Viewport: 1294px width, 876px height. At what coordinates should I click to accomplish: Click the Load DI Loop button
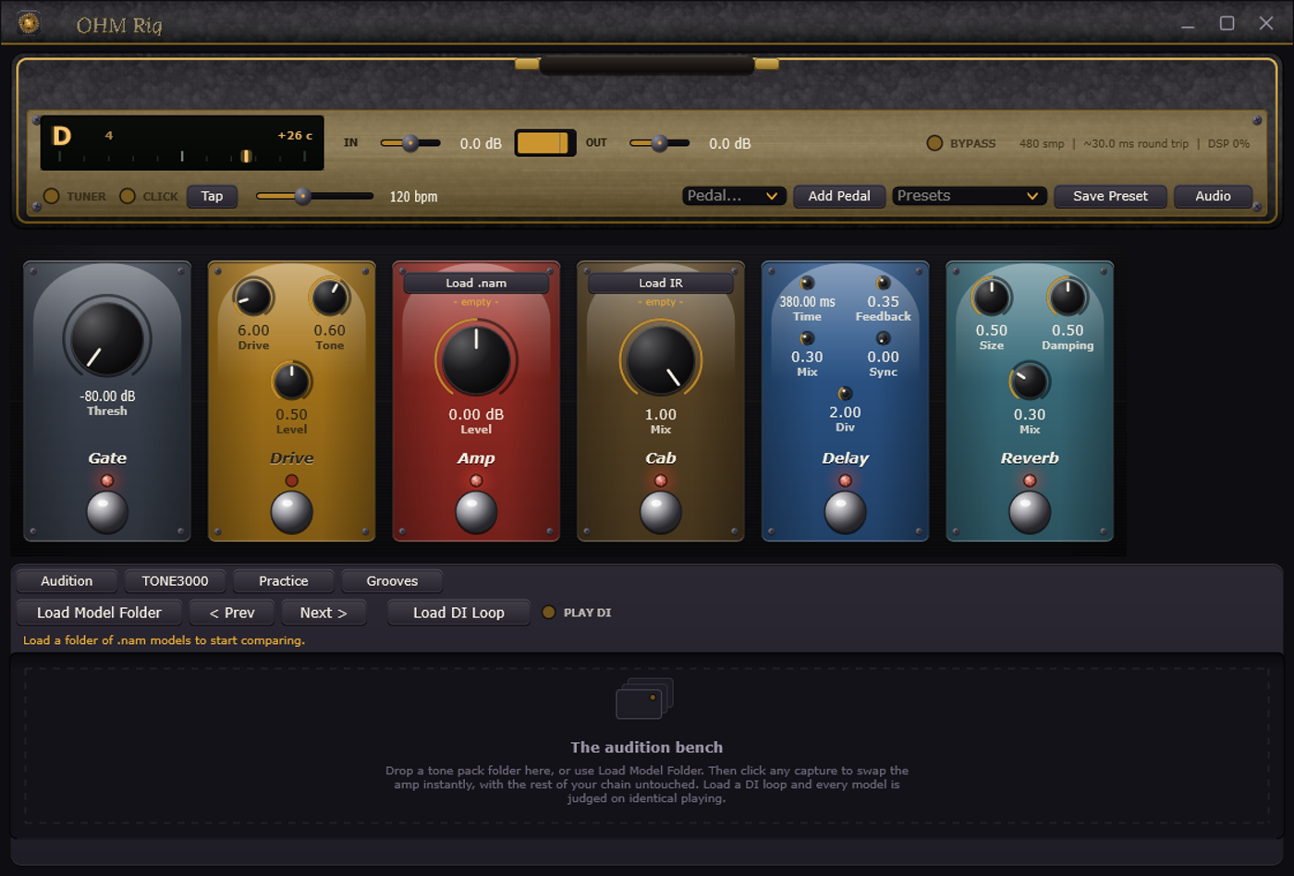[458, 613]
